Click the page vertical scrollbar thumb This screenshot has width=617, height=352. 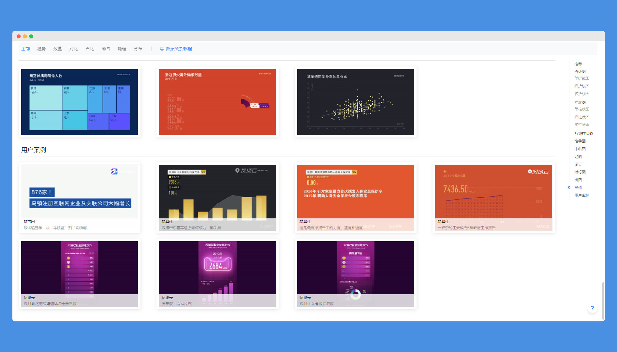point(603,301)
